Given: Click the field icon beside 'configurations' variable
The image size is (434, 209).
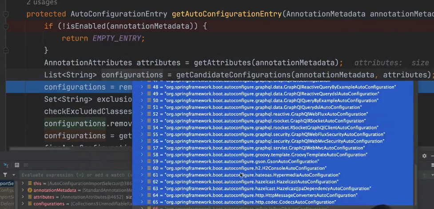Looking at the screenshot, I should click(x=30, y=204).
